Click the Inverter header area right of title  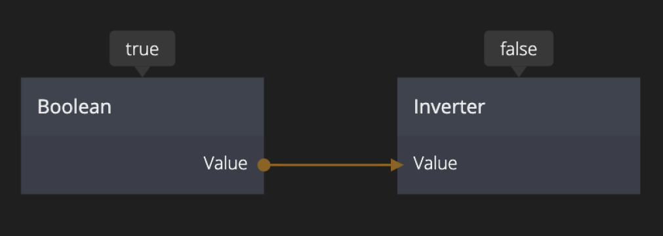click(563, 107)
